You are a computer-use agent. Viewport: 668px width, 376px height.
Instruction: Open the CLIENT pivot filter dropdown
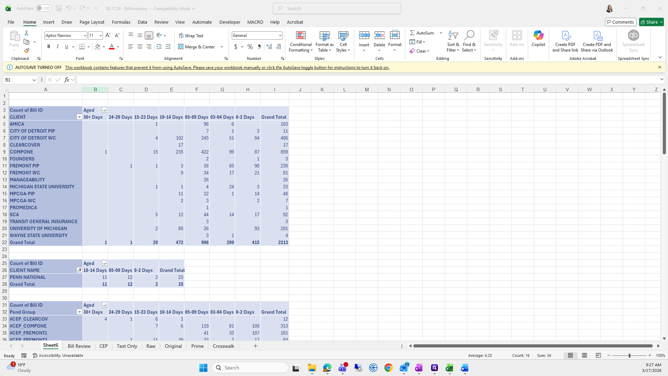[x=79, y=117]
